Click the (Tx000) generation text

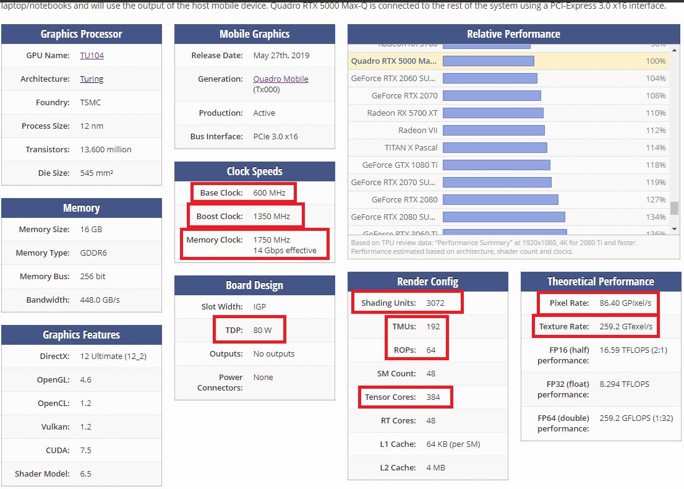tap(267, 90)
